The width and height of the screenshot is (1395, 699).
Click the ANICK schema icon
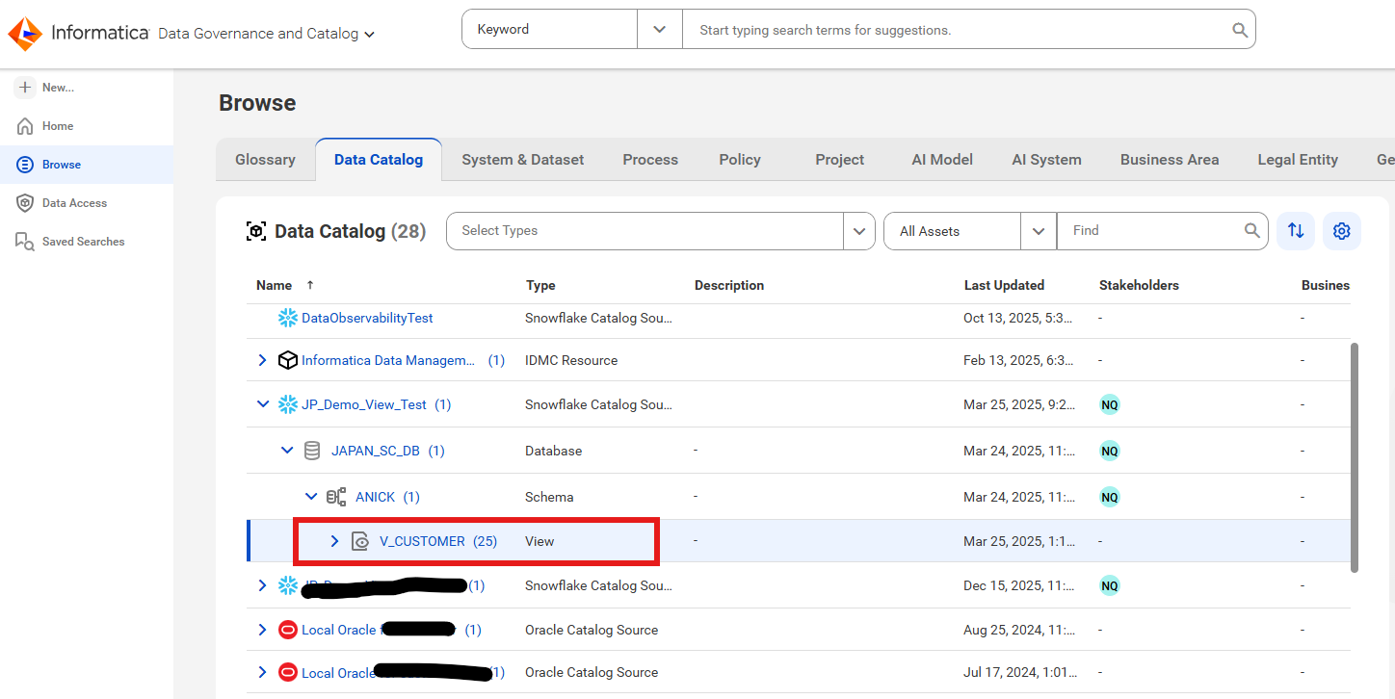(x=336, y=497)
